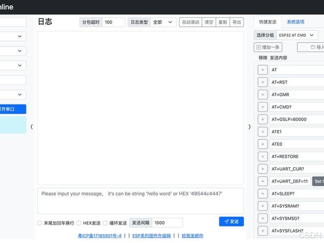This screenshot has width=324, height=243.
Task: Click the 增加一条 add entry button
Action: pos(268,47)
